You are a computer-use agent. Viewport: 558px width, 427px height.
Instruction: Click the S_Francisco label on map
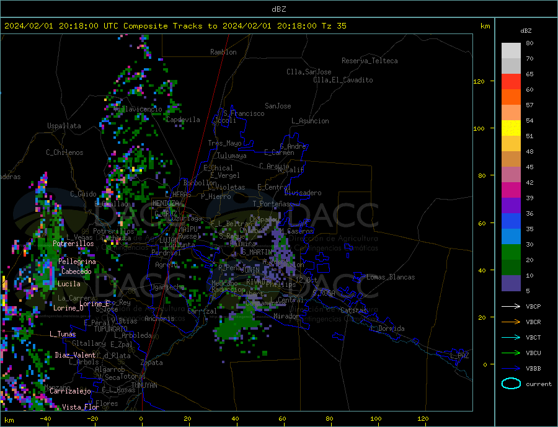tap(244, 113)
